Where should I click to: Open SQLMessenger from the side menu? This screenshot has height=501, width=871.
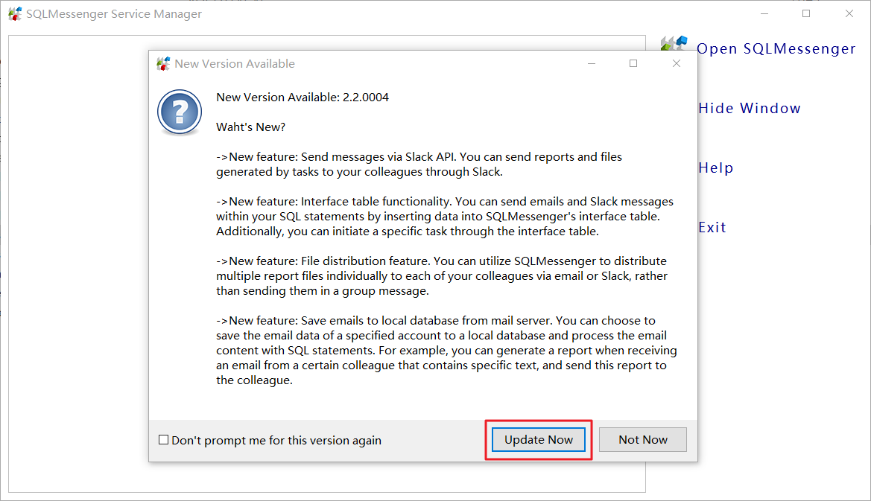point(776,49)
